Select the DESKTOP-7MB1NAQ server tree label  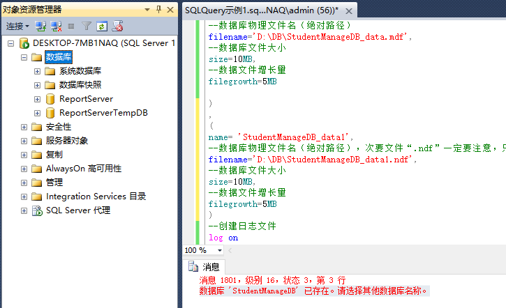click(104, 43)
